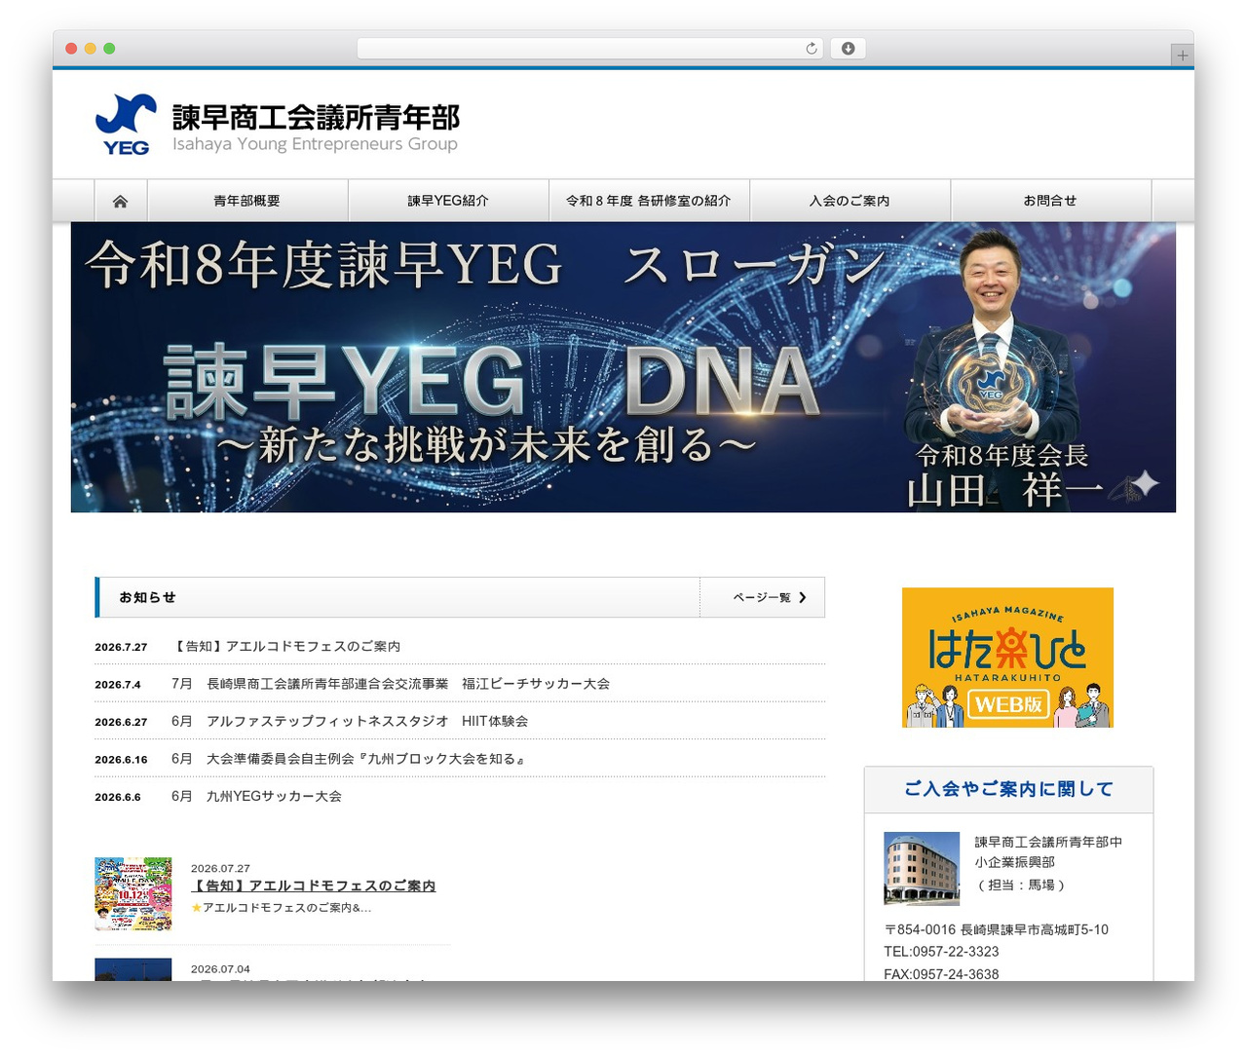Viewport: 1247px width, 1056px height.
Task: Click the YEG logo in header
Action: click(x=126, y=125)
